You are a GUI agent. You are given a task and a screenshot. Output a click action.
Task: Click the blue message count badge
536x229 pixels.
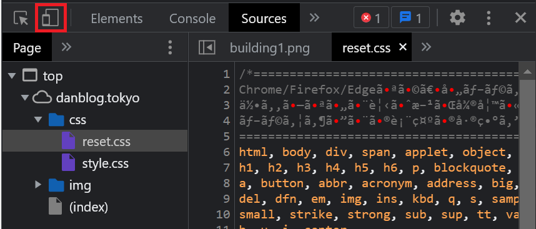pos(410,17)
